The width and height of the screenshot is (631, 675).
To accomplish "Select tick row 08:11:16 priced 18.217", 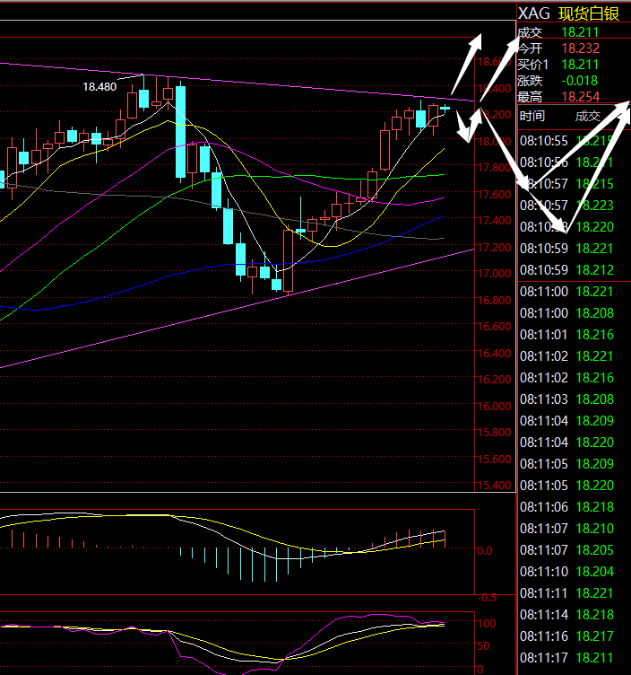I will pyautogui.click(x=567, y=636).
